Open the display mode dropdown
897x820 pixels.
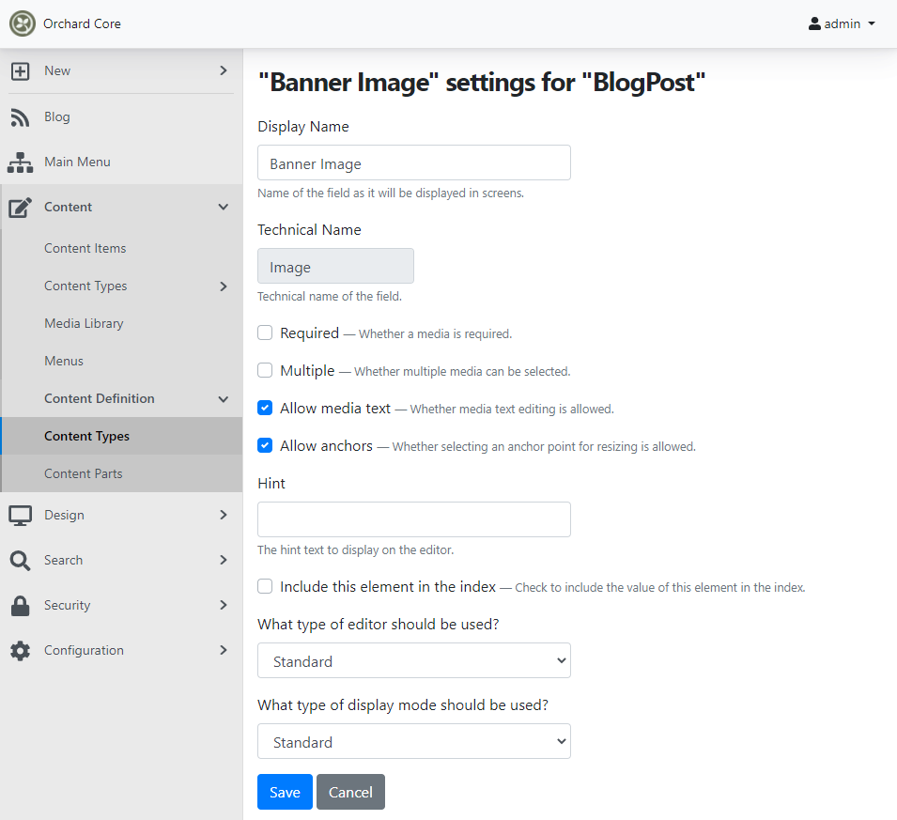[x=413, y=741]
